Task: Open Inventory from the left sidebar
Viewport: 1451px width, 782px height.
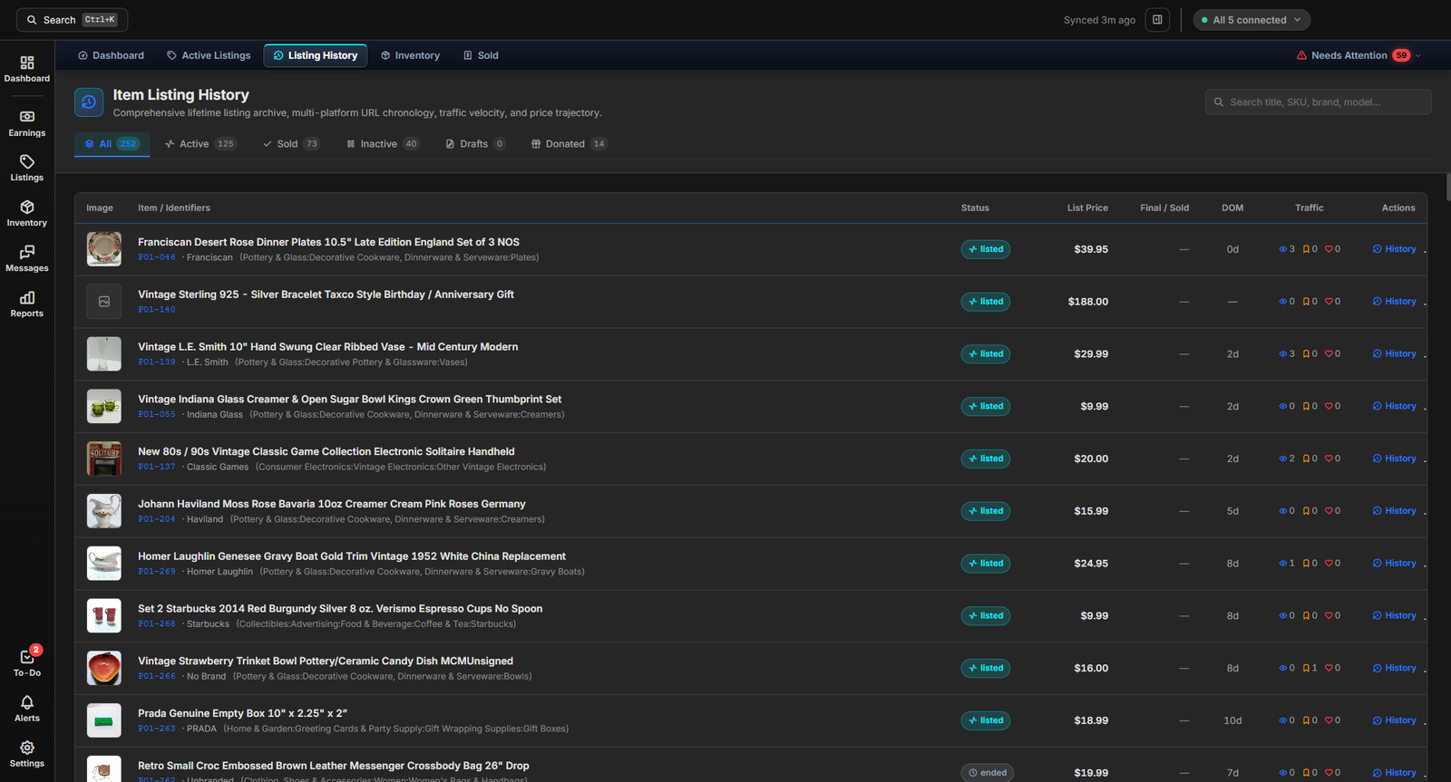Action: pos(27,214)
